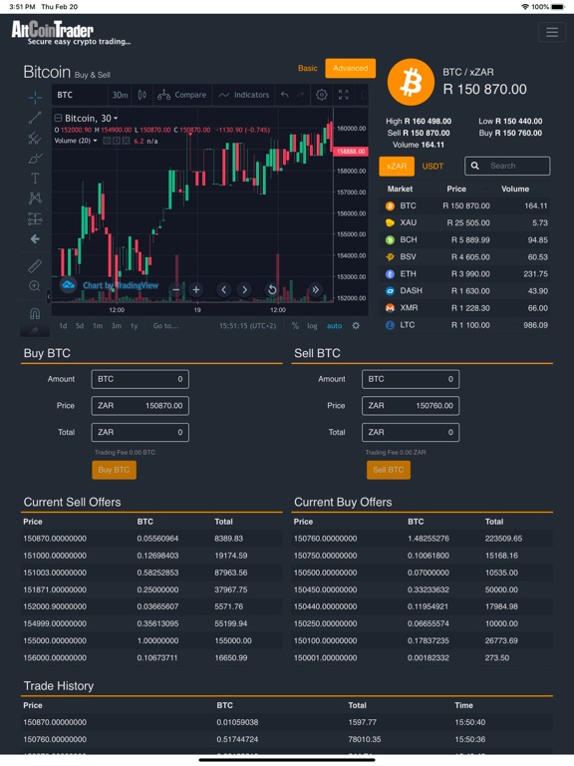Select the ruler measure tool
The image size is (574, 766).
point(35,265)
